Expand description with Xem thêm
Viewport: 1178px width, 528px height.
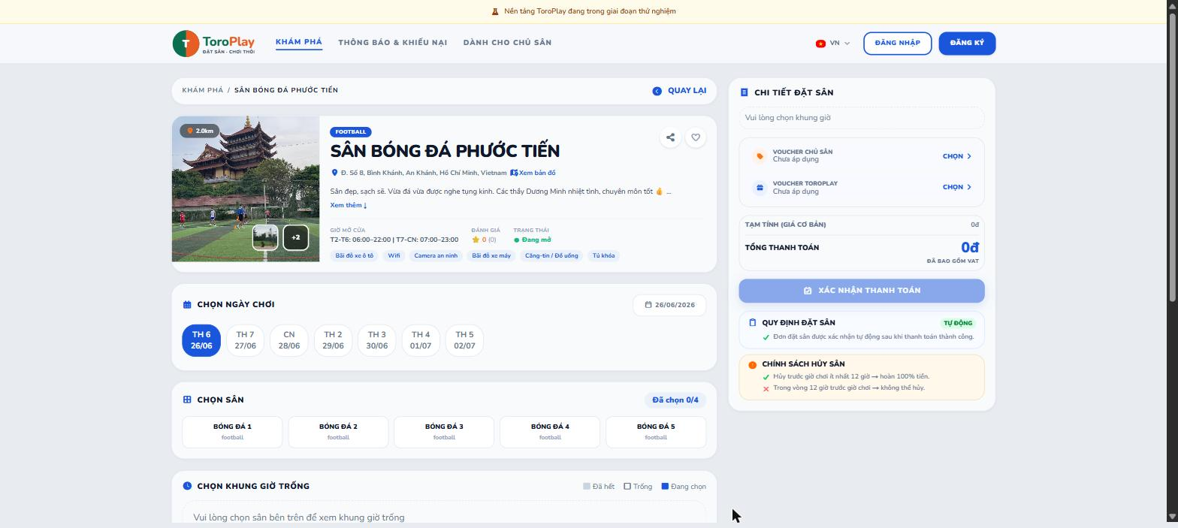pyautogui.click(x=349, y=205)
